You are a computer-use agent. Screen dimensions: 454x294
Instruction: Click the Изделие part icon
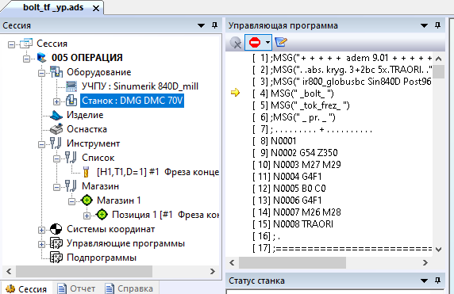coord(56,115)
